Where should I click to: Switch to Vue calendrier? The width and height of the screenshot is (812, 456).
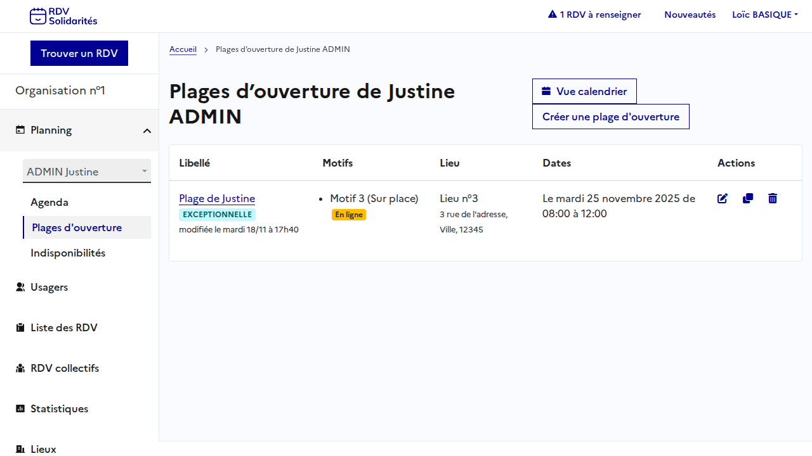pos(584,91)
